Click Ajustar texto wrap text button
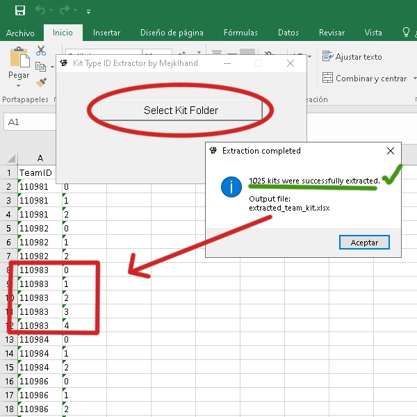Viewport: 417px width, 417px height. [352, 57]
